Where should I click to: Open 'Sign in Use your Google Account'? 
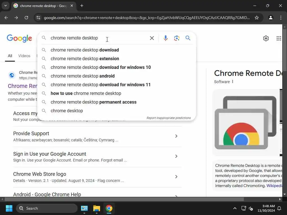pyautogui.click(x=50, y=154)
